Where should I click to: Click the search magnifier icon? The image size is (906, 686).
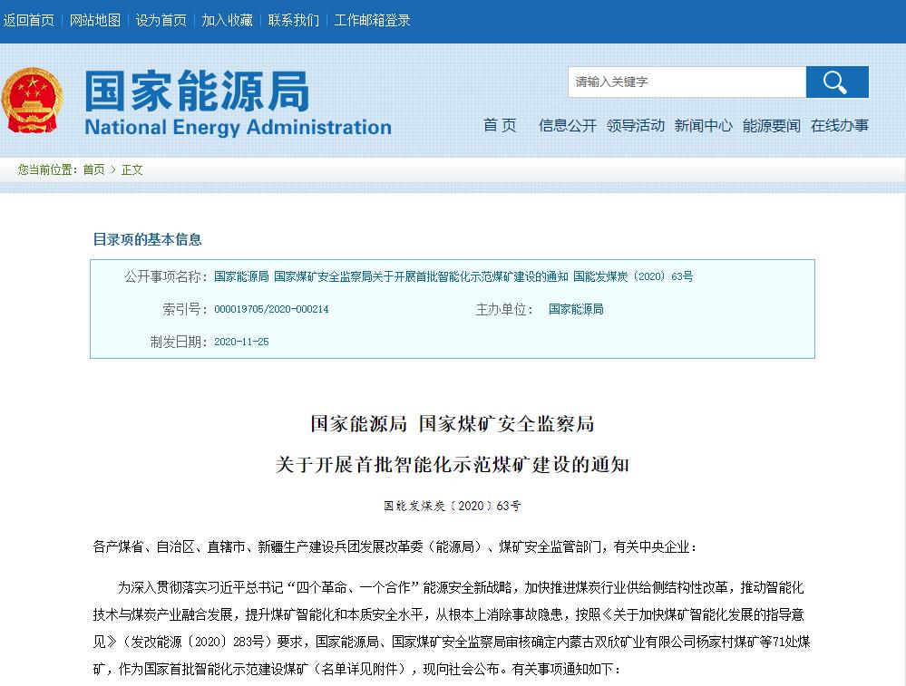point(836,82)
